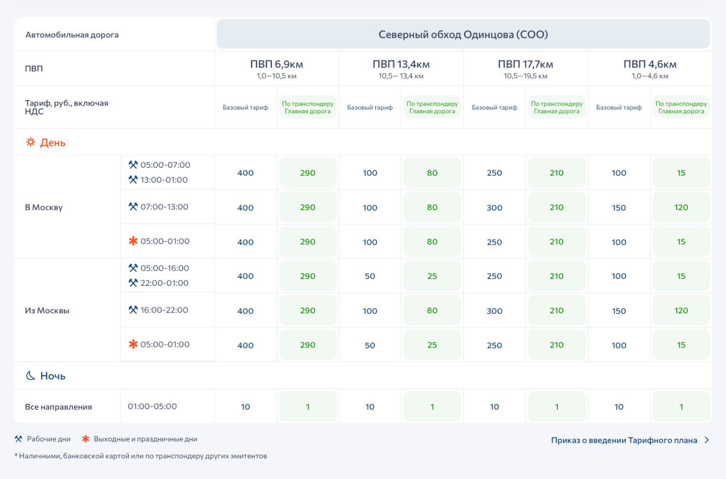This screenshot has width=726, height=479.
Task: Select the ПВП 6,9км column header
Action: [277, 68]
